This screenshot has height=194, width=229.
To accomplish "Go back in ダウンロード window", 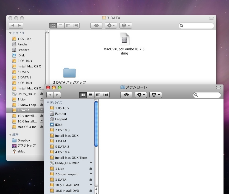I will [50, 95].
